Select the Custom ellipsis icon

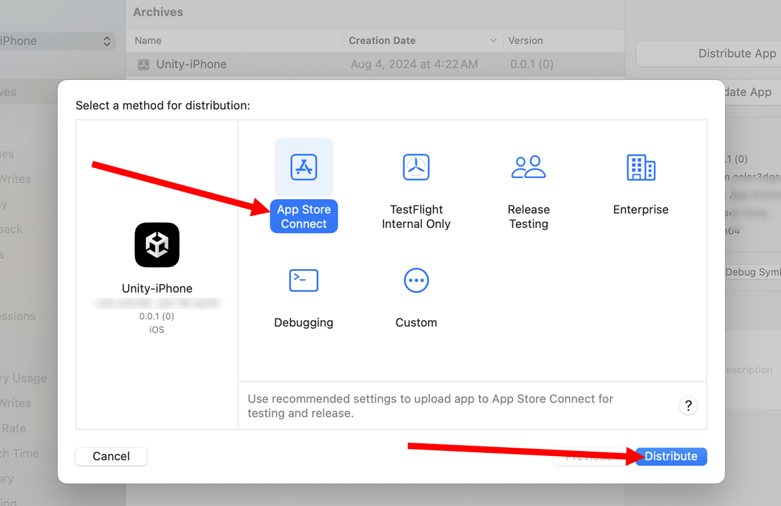[x=416, y=281]
